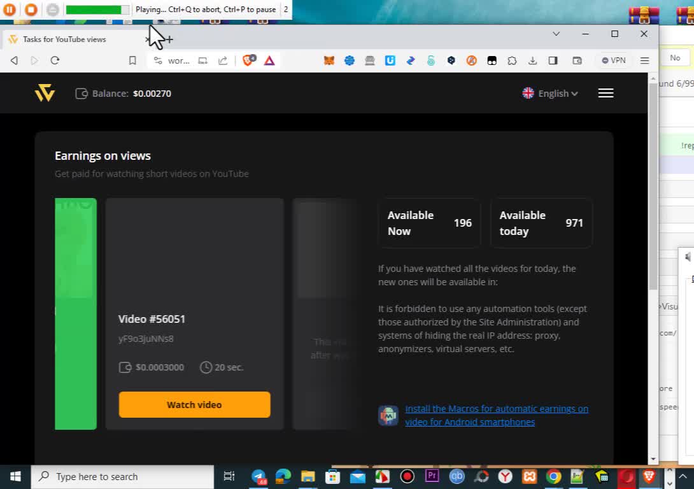Pause macro playback with the orange pause button

10,10
